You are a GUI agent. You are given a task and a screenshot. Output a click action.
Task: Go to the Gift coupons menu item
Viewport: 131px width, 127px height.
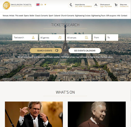point(111,16)
